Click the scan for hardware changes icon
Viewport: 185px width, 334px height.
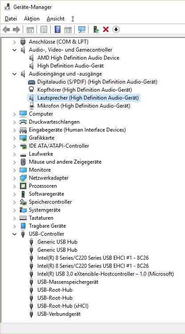[82, 29]
